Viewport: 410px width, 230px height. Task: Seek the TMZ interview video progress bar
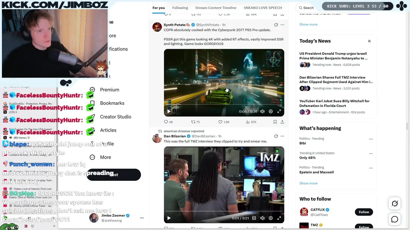224,211
